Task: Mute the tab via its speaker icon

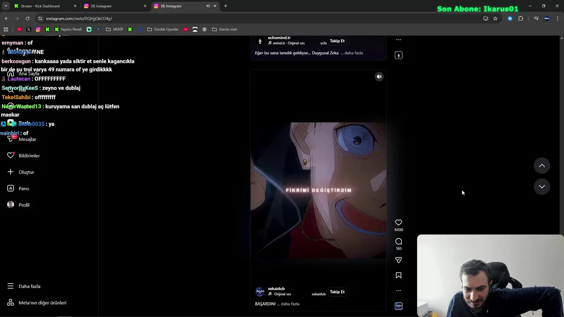Action: 208,6
